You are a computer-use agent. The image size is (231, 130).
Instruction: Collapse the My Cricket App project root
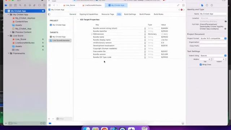(x=6, y=11)
